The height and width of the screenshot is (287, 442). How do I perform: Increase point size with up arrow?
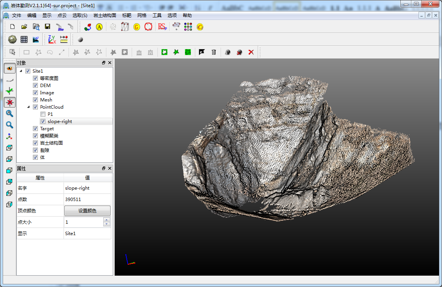107,220
